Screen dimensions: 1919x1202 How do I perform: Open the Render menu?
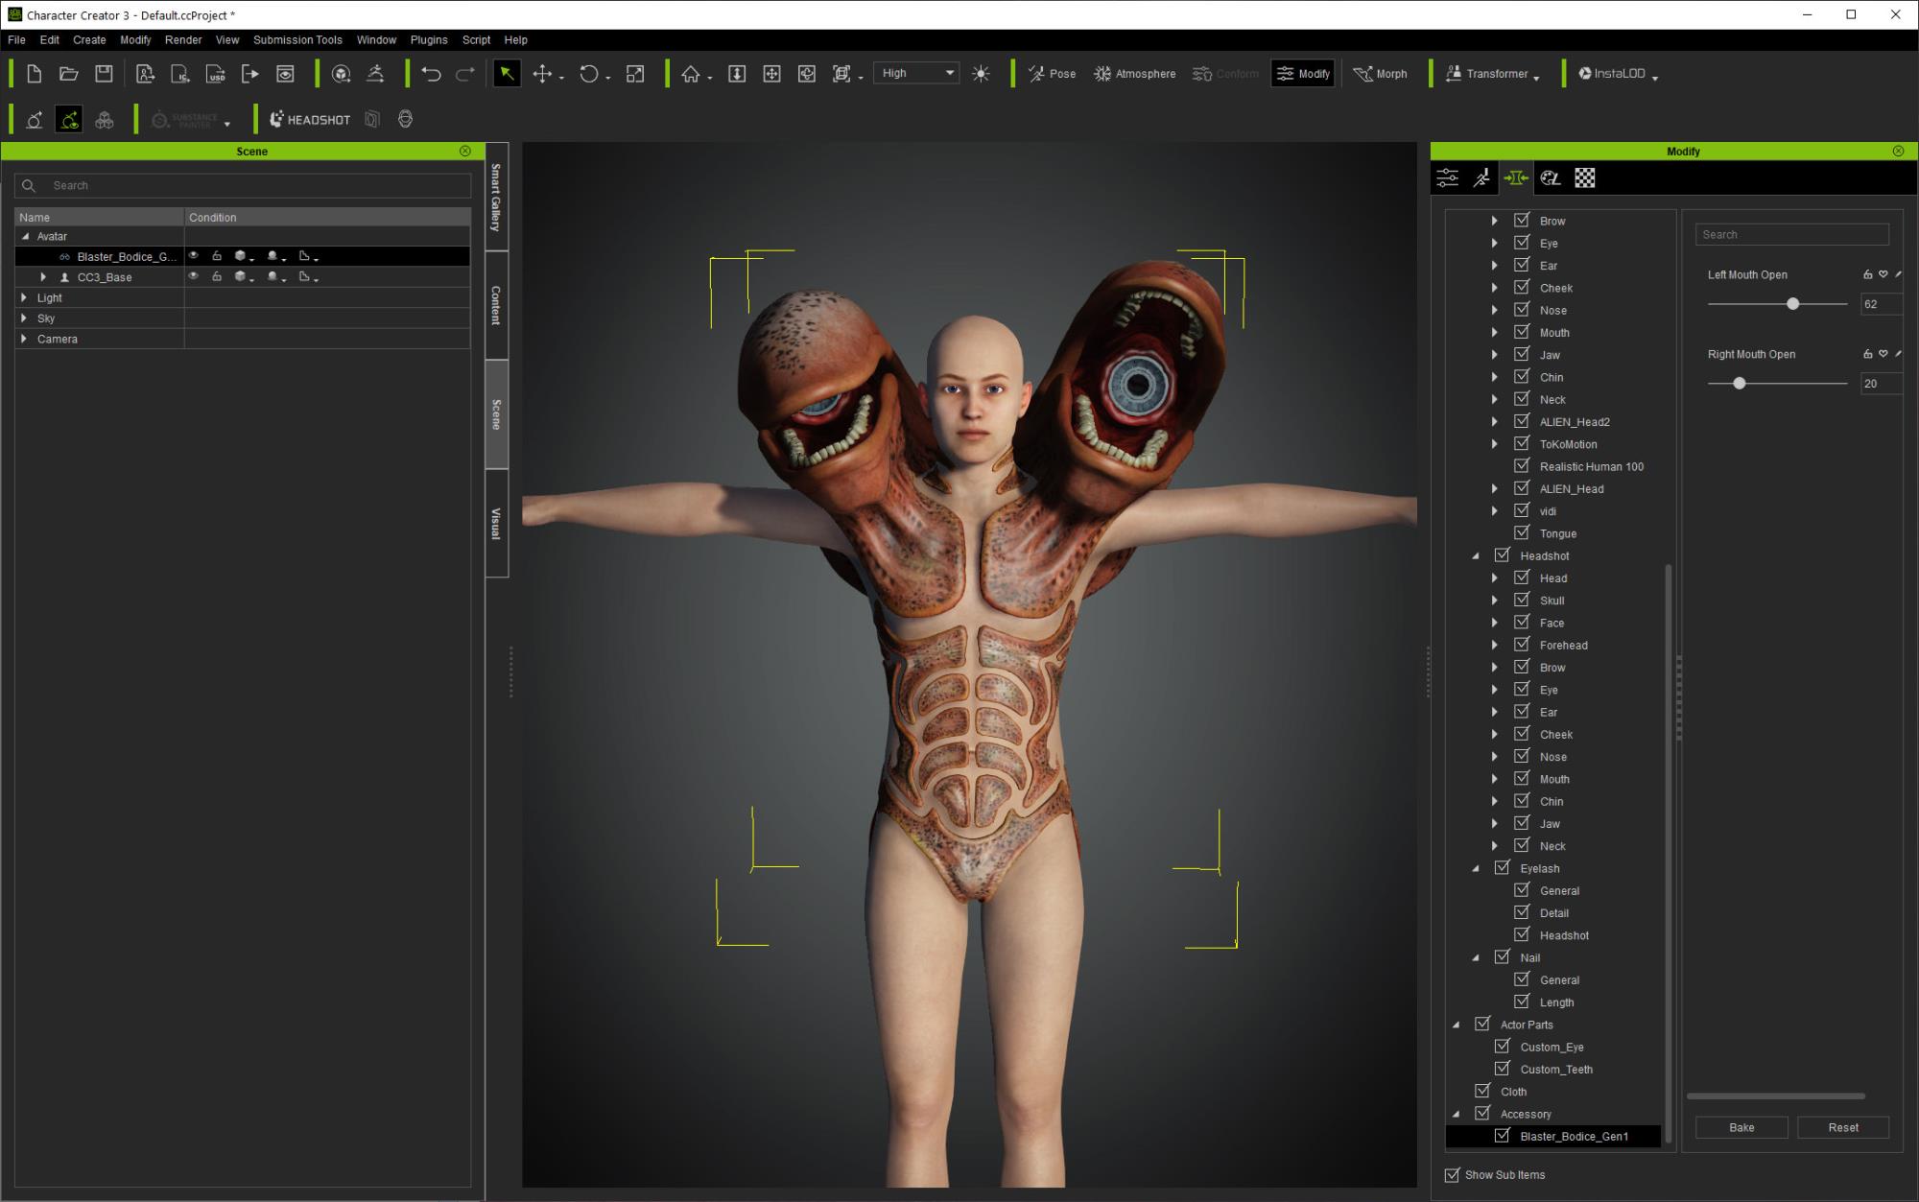183,40
